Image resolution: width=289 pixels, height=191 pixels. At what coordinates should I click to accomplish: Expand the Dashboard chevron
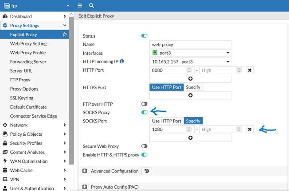[x=65, y=16]
